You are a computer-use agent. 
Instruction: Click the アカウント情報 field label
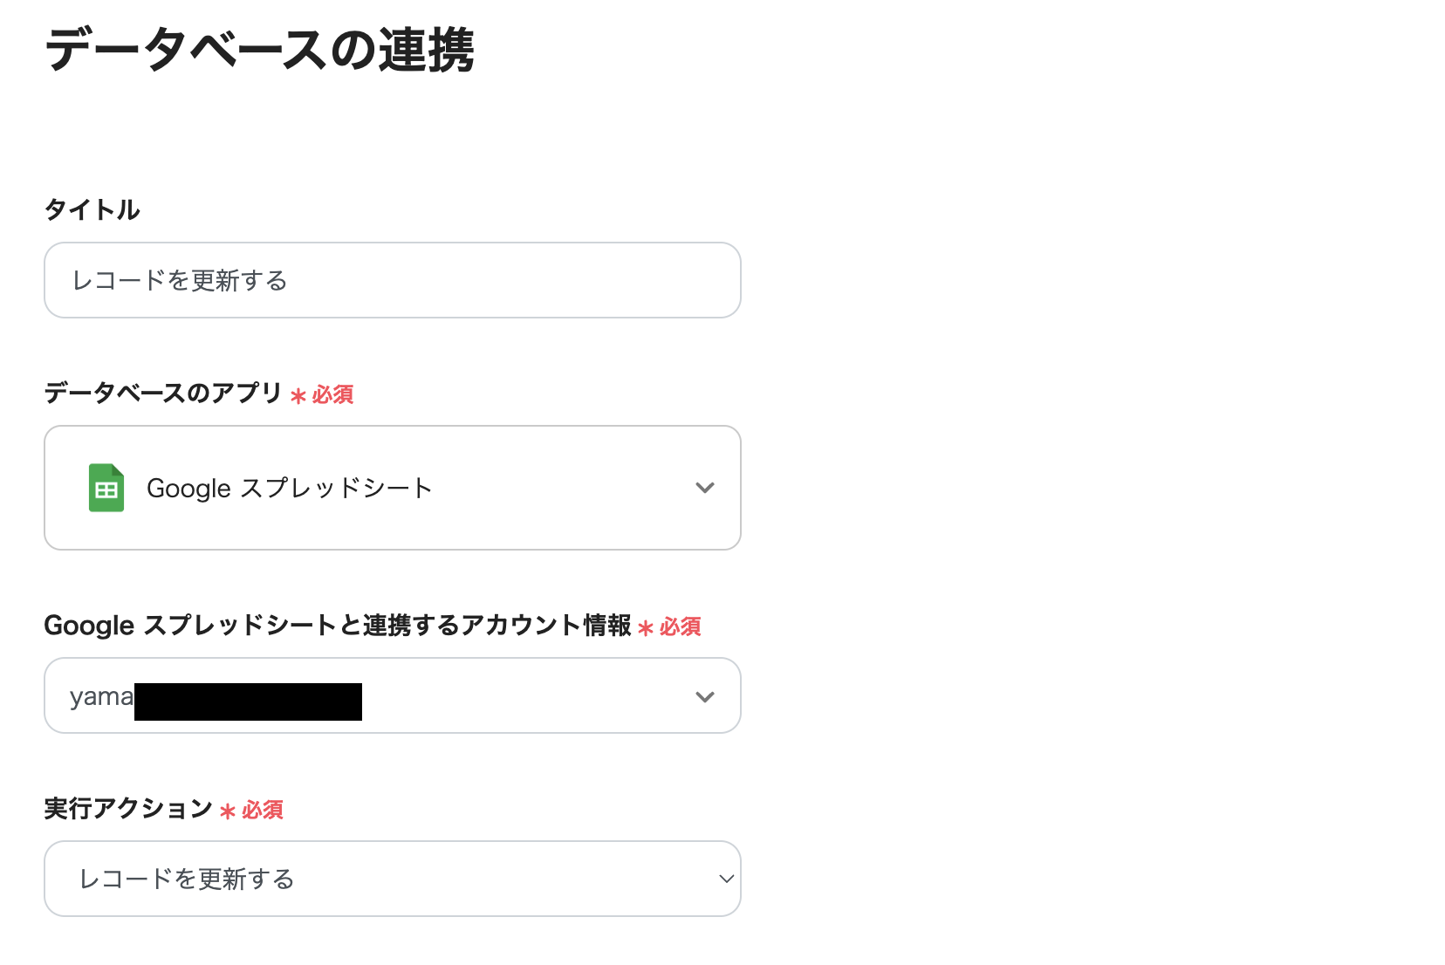point(341,625)
